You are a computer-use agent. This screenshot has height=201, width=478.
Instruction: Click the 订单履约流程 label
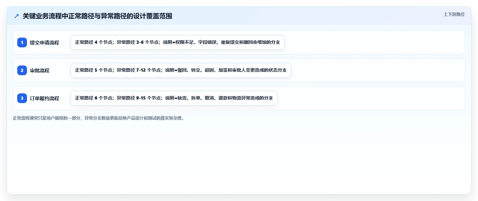coord(45,98)
